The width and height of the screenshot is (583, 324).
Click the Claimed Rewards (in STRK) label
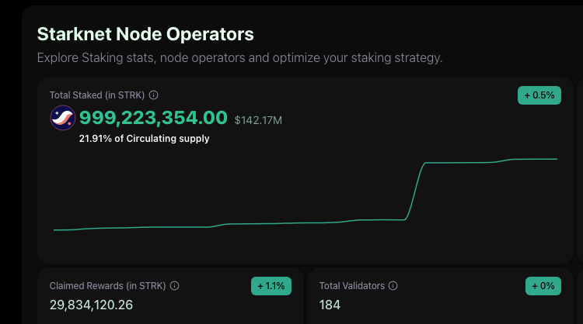(107, 286)
